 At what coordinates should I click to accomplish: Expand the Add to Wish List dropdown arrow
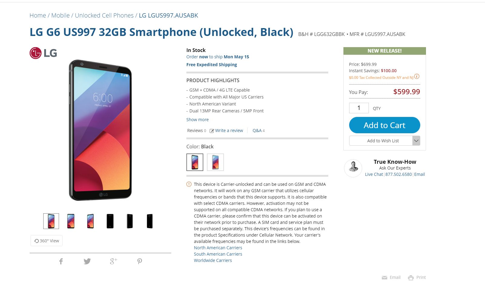[416, 141]
